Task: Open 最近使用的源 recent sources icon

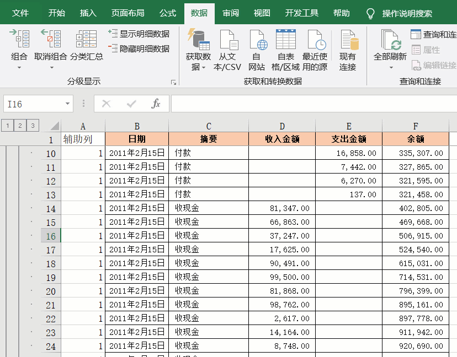Action: click(317, 40)
